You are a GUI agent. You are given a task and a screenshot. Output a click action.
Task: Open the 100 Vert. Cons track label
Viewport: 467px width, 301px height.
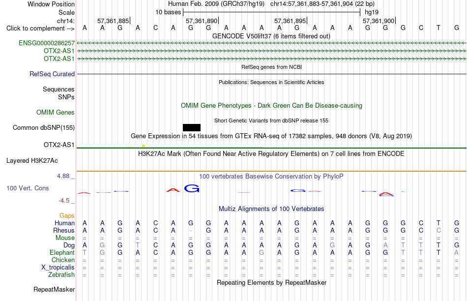(28, 188)
